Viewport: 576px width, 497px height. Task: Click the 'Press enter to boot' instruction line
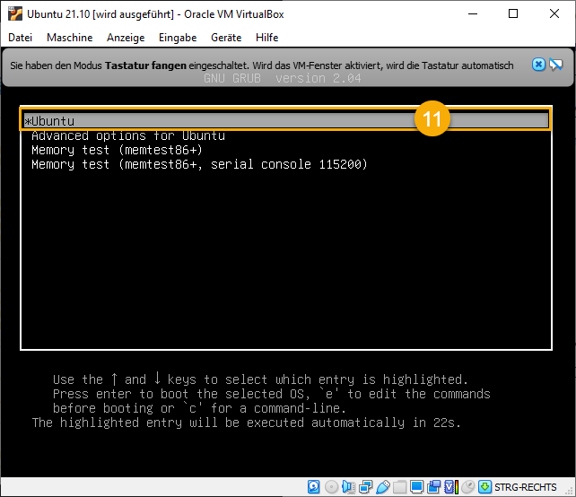[272, 394]
